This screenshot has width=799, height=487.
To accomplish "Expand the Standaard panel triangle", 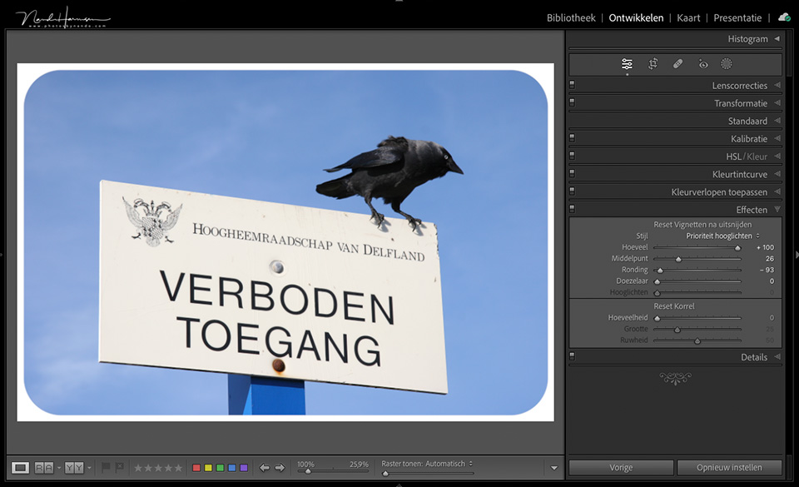I will (x=777, y=121).
